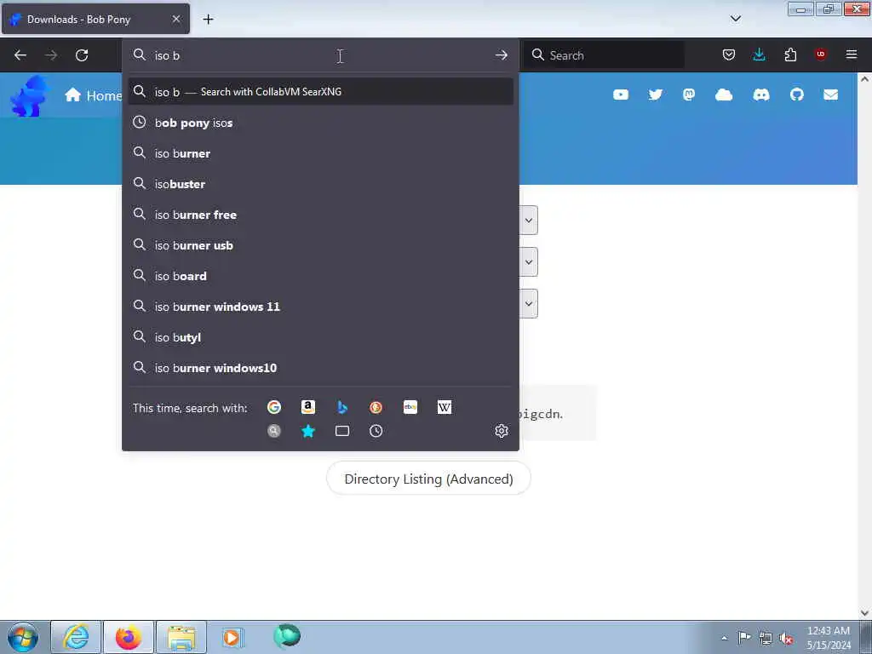Choose the 'iso burner usb' suggestion
Image resolution: width=872 pixels, height=654 pixels.
pyautogui.click(x=320, y=245)
